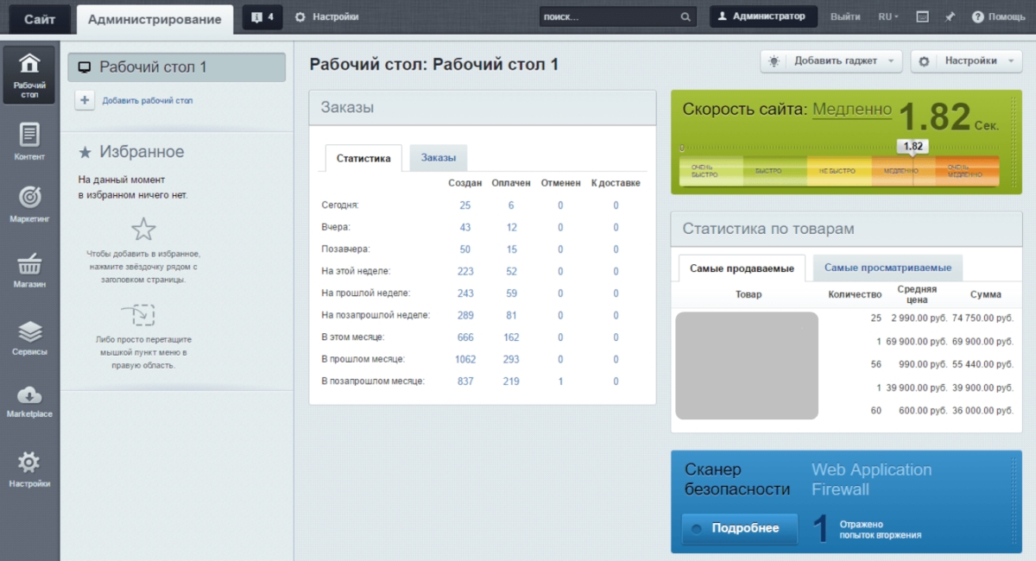Screen dimensions: 1036x561
Task: Click the 74 750.00 руб. sum value
Action: pyautogui.click(x=982, y=318)
